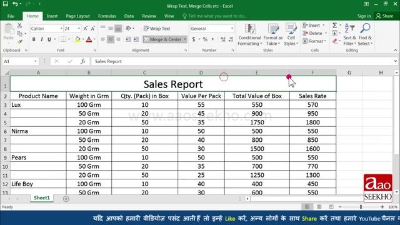The height and width of the screenshot is (225, 400).
Task: Expand the Insert cells dropdown
Action: coord(324,25)
